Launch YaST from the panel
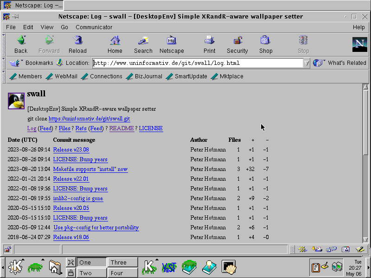The image size is (371, 278). coord(169,267)
